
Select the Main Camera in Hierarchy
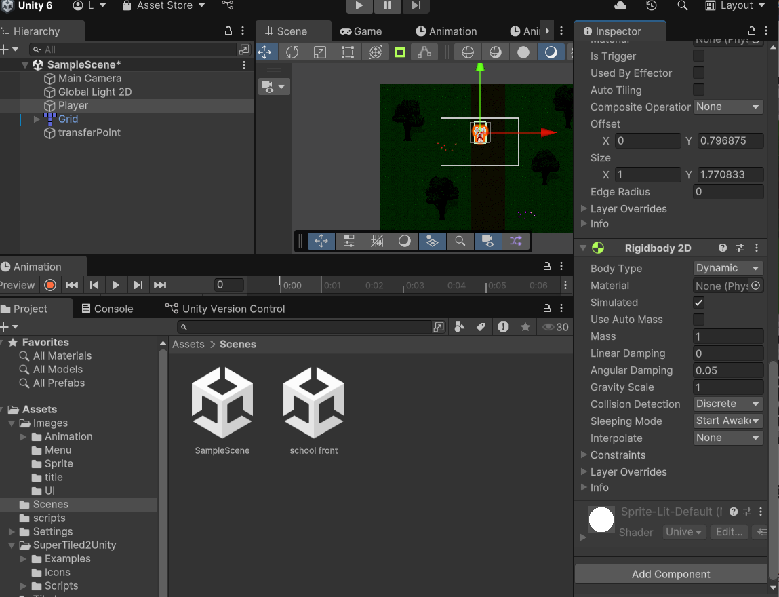coord(89,79)
